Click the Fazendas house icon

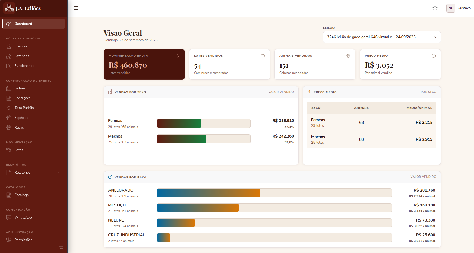pyautogui.click(x=9, y=56)
